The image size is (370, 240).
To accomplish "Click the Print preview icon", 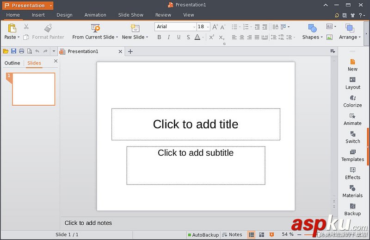I will pyautogui.click(x=30, y=51).
